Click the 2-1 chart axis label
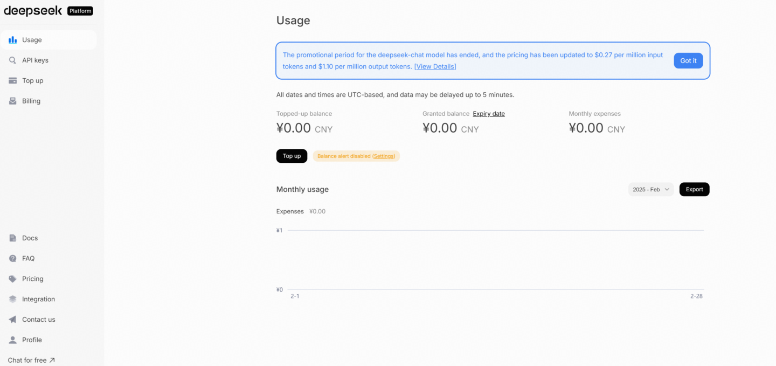This screenshot has width=776, height=366. pyautogui.click(x=295, y=296)
